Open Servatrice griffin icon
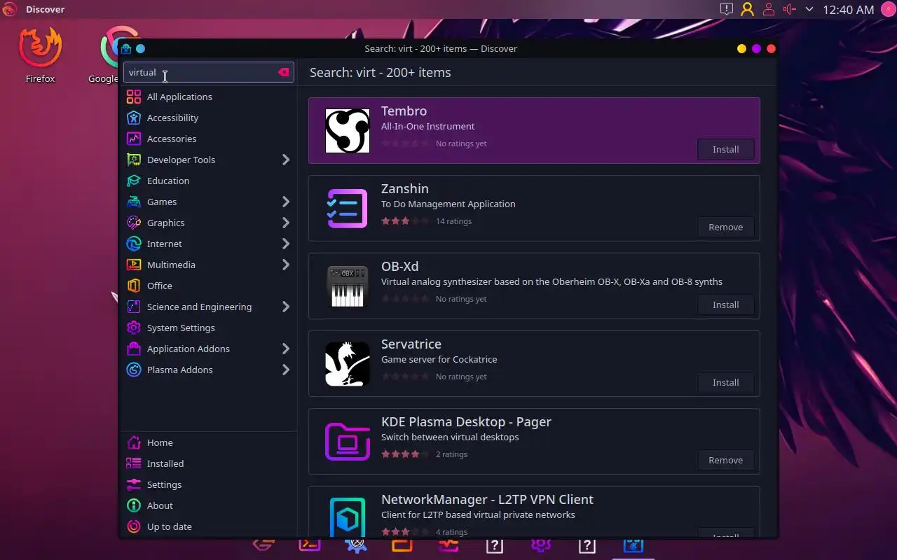The width and height of the screenshot is (897, 560). 348,363
